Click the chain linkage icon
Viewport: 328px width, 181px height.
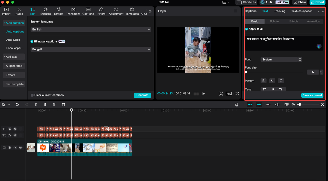268,105
